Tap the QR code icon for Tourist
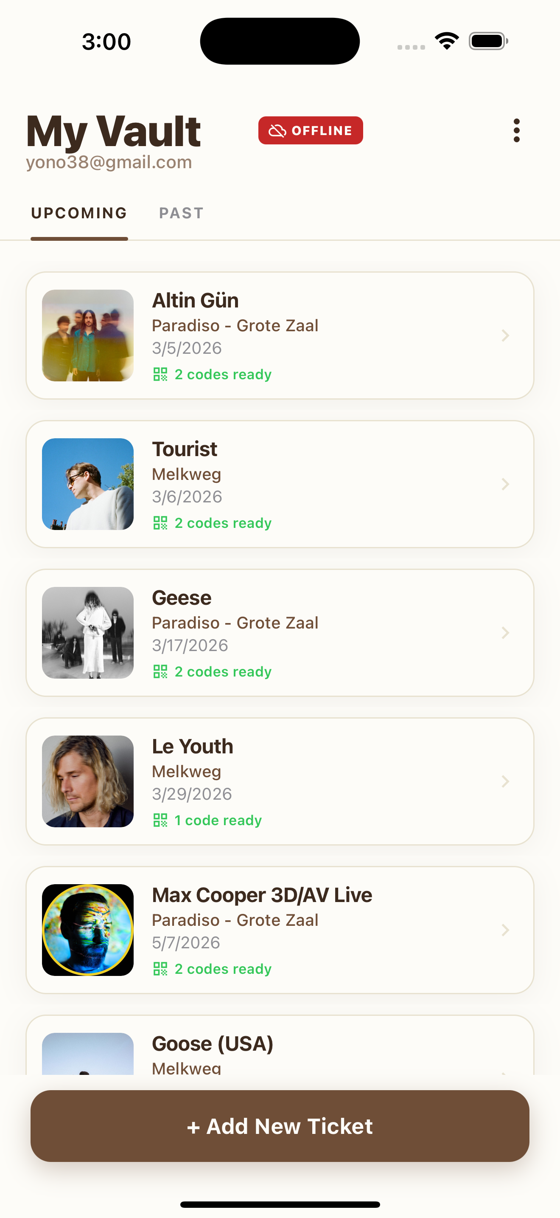 point(160,523)
